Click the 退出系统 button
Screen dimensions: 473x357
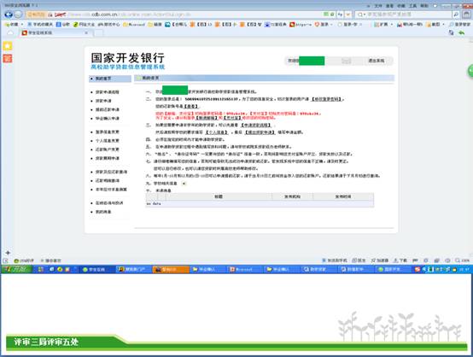(x=377, y=61)
